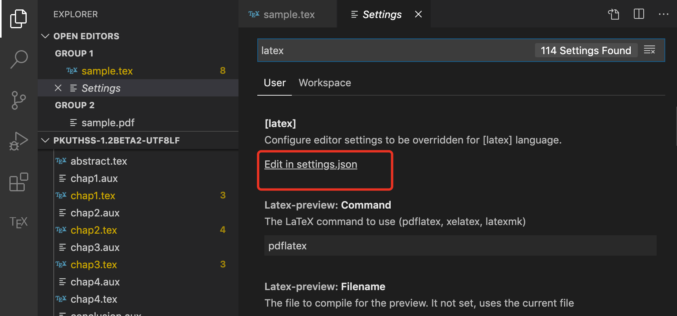
Task: Open the Run and Debug view
Action: click(x=18, y=141)
